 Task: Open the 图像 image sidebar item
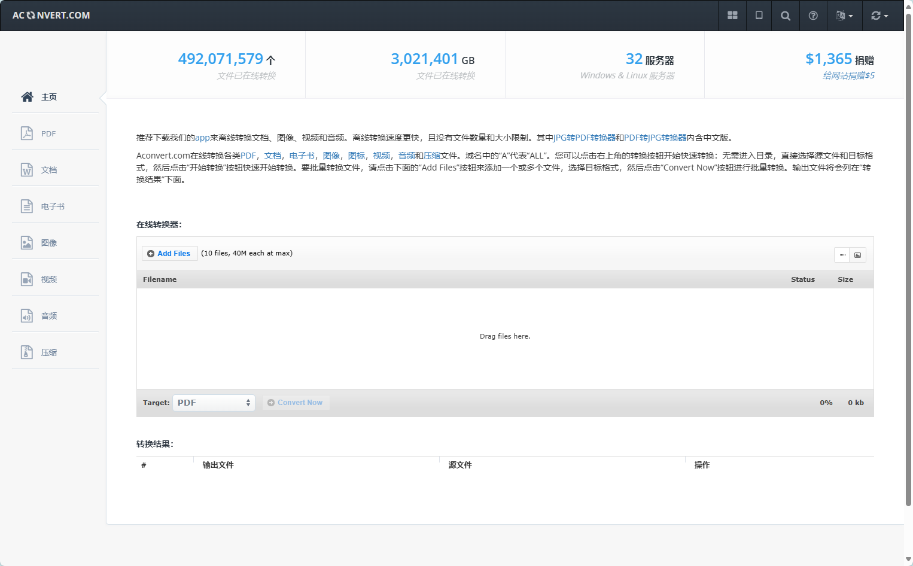(x=55, y=243)
